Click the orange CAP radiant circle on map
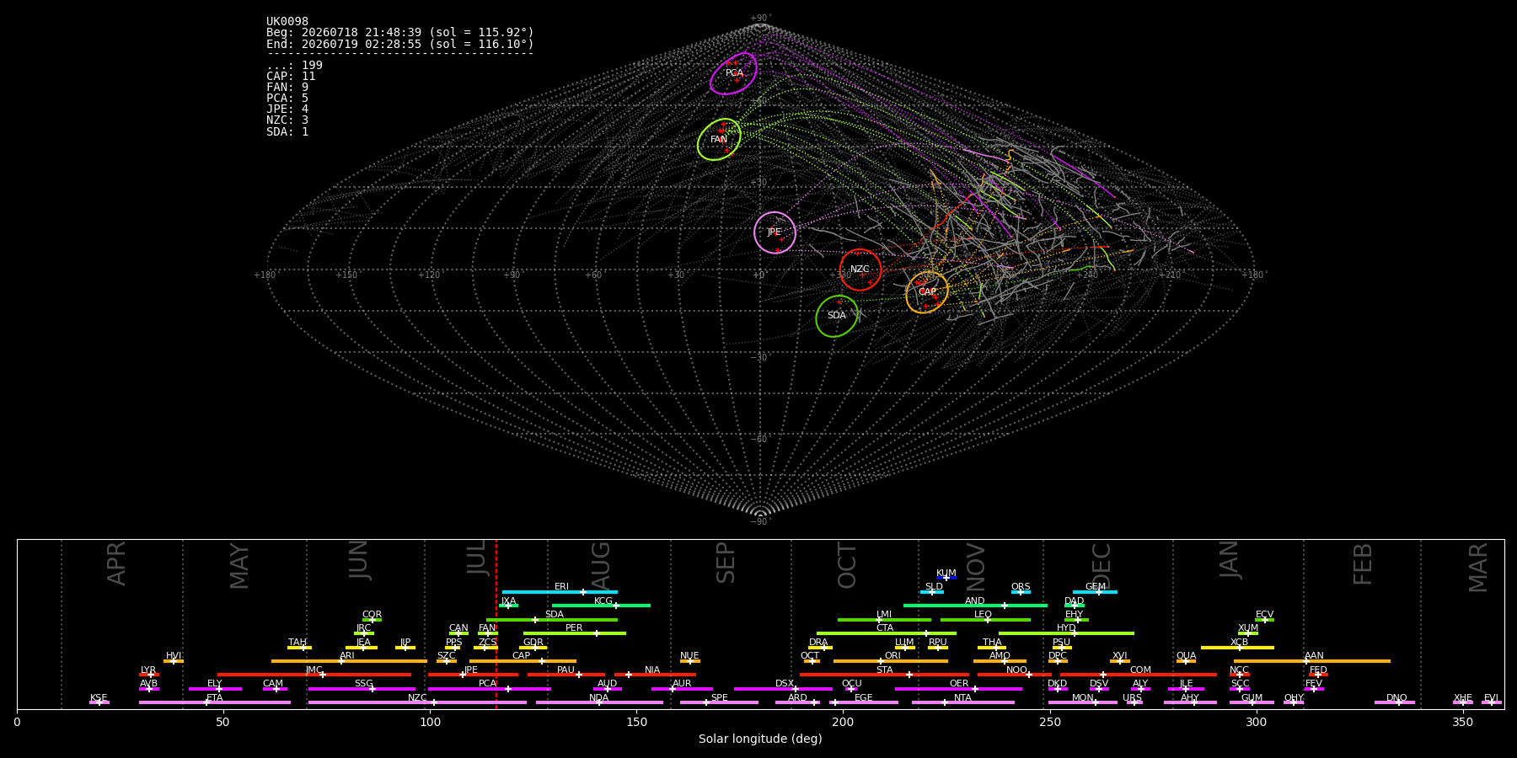The image size is (1517, 758). (x=927, y=292)
